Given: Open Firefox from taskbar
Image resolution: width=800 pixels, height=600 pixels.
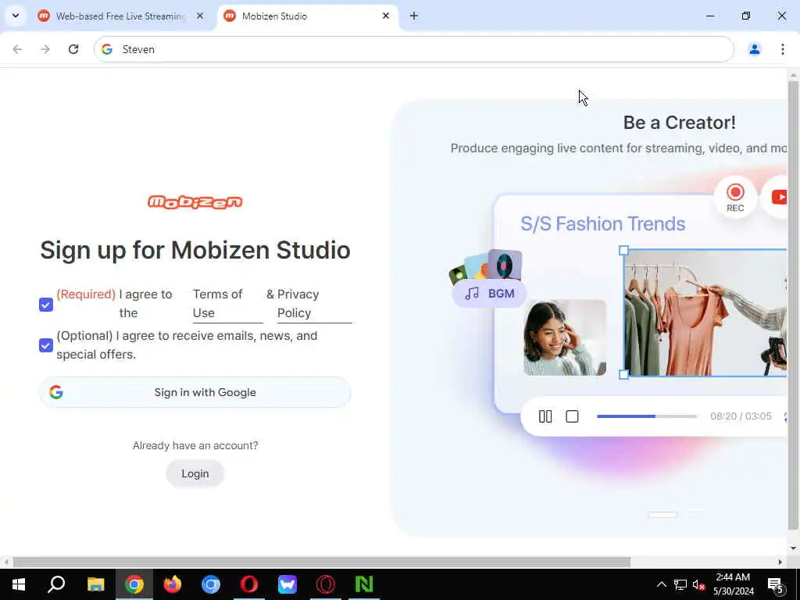Looking at the screenshot, I should click(x=173, y=584).
